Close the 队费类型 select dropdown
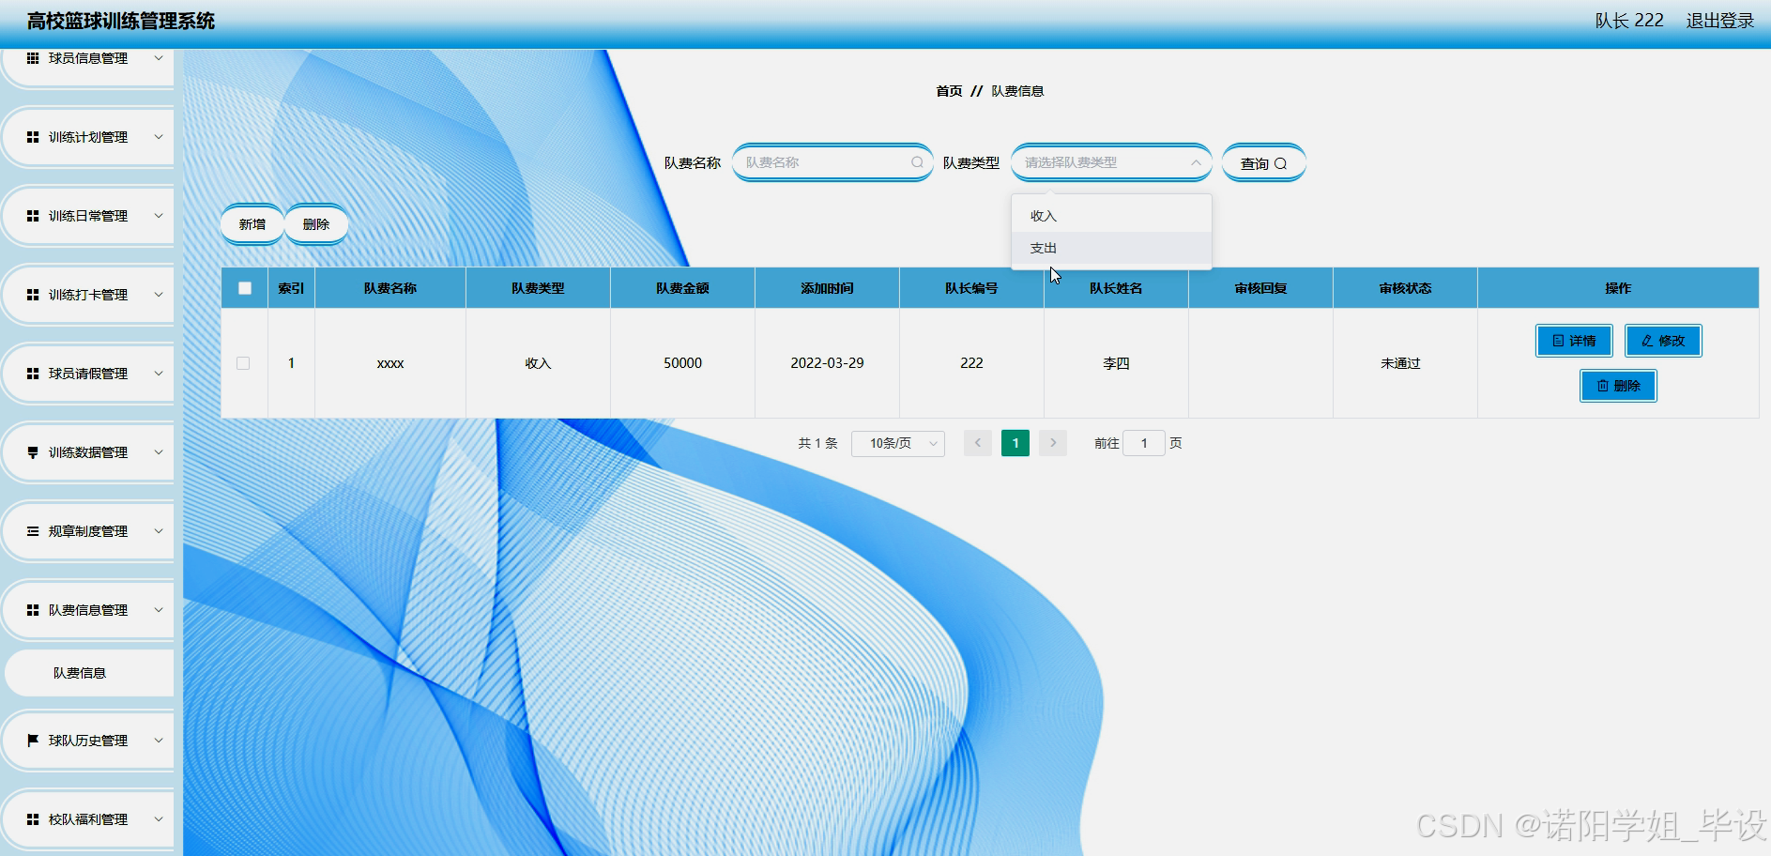This screenshot has height=856, width=1771. (1196, 162)
